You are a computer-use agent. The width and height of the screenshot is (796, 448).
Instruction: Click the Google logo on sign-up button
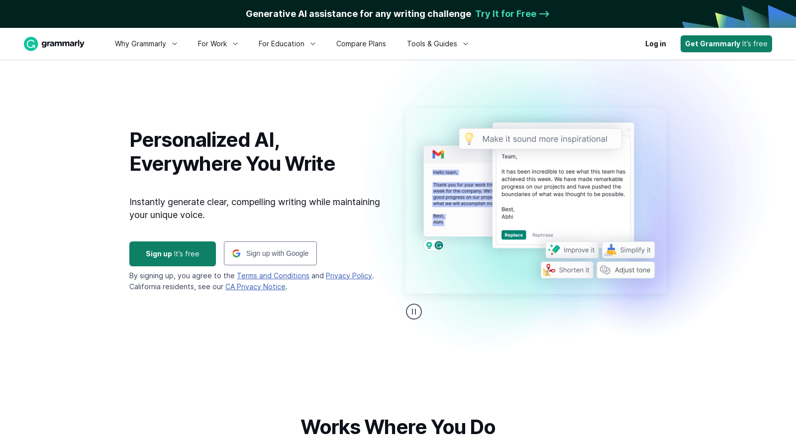point(236,253)
